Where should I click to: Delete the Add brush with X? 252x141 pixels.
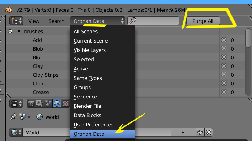click(224, 40)
